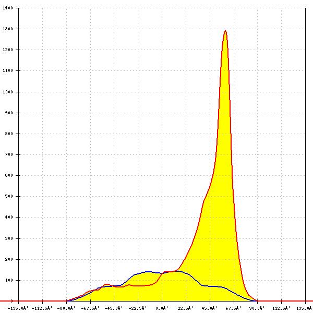Screen dimensions: 313x313
Task: Select the positive 22.5Â° axis label
Action: (186, 308)
